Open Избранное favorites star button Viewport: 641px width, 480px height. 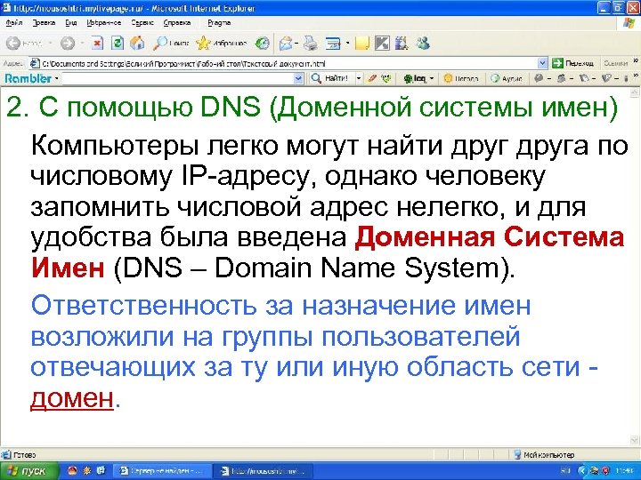[221, 43]
